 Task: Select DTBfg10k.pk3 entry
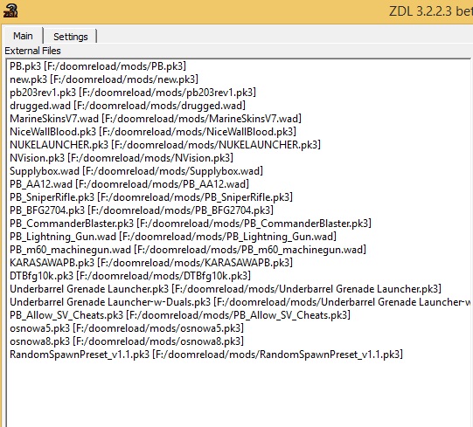130,276
